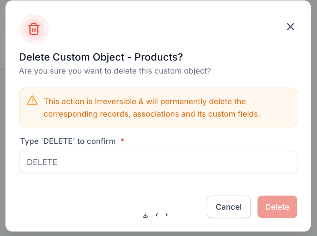
Task: Click the red trash can icon
Action: (34, 29)
